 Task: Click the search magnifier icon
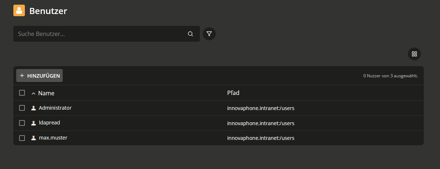tap(190, 34)
